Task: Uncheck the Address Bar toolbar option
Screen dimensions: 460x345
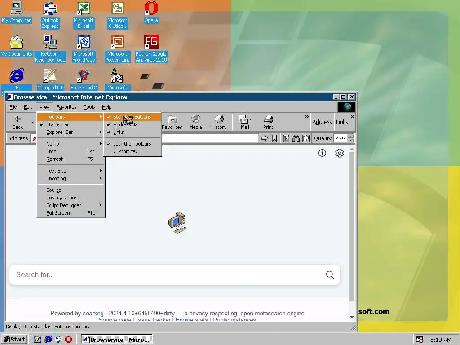Action: [133, 124]
